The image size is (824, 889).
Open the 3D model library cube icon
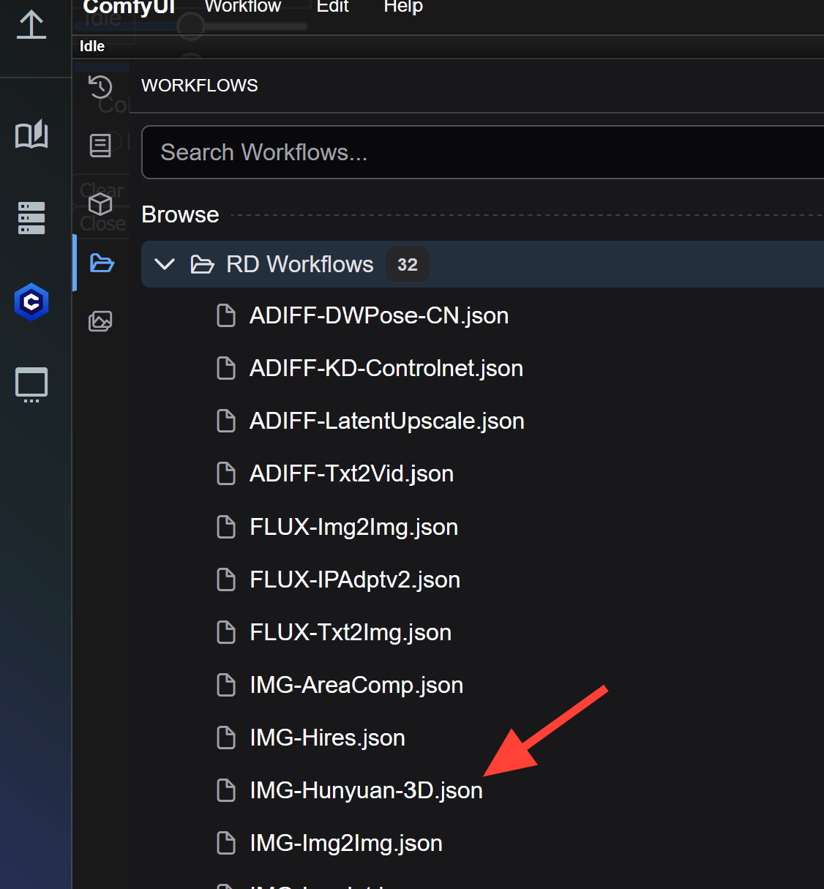pyautogui.click(x=100, y=204)
